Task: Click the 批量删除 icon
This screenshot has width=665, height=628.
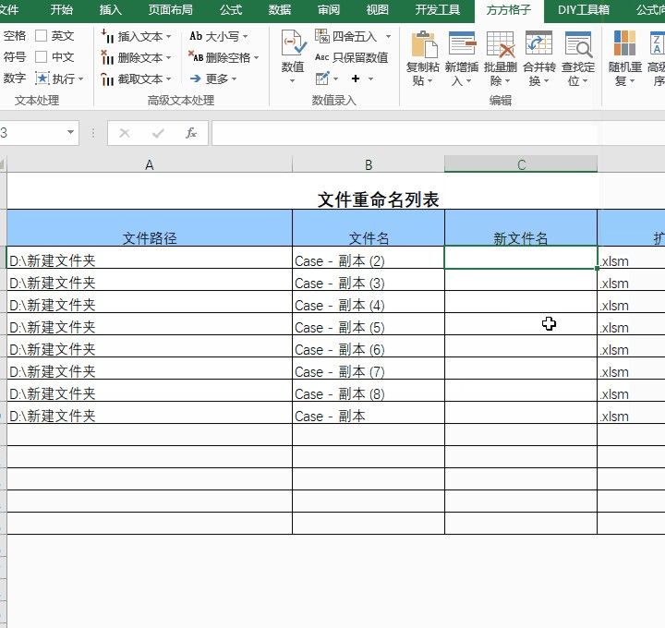Action: pos(501,43)
